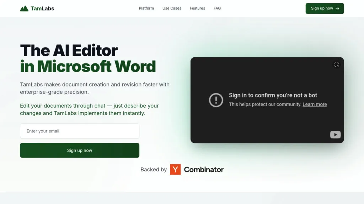The height and width of the screenshot is (204, 364).
Task: Focus the Enter your email field
Action: 80,131
